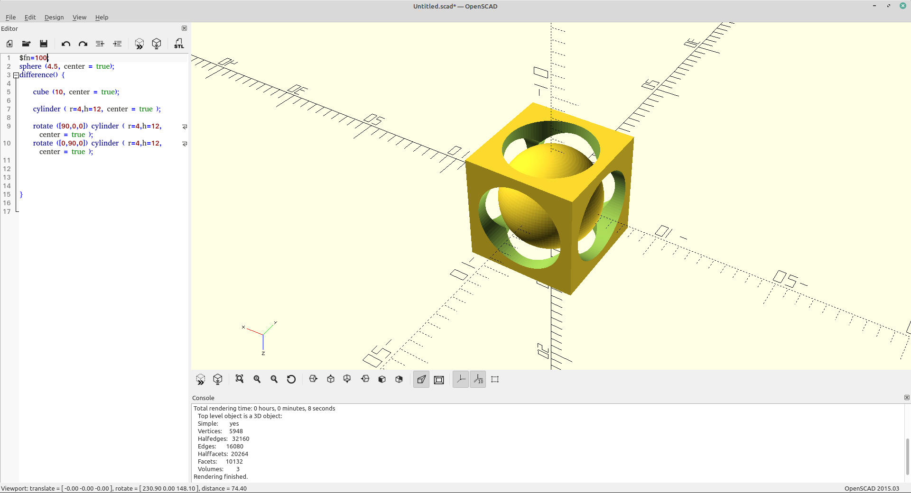Screen dimensions: 911x493
Task: Open the View menu
Action: (x=79, y=17)
